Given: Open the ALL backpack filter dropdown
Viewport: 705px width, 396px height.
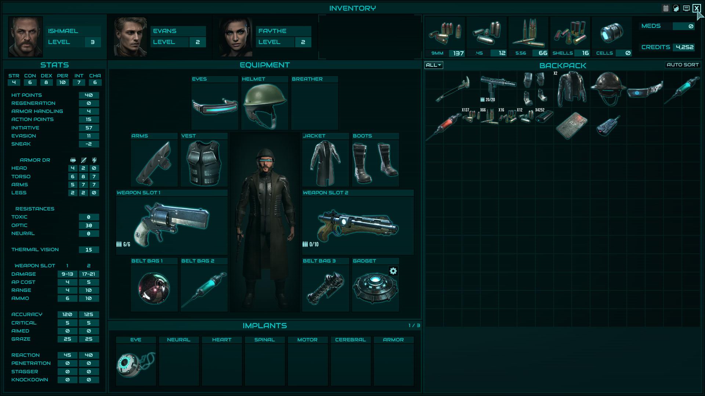Looking at the screenshot, I should coord(433,65).
